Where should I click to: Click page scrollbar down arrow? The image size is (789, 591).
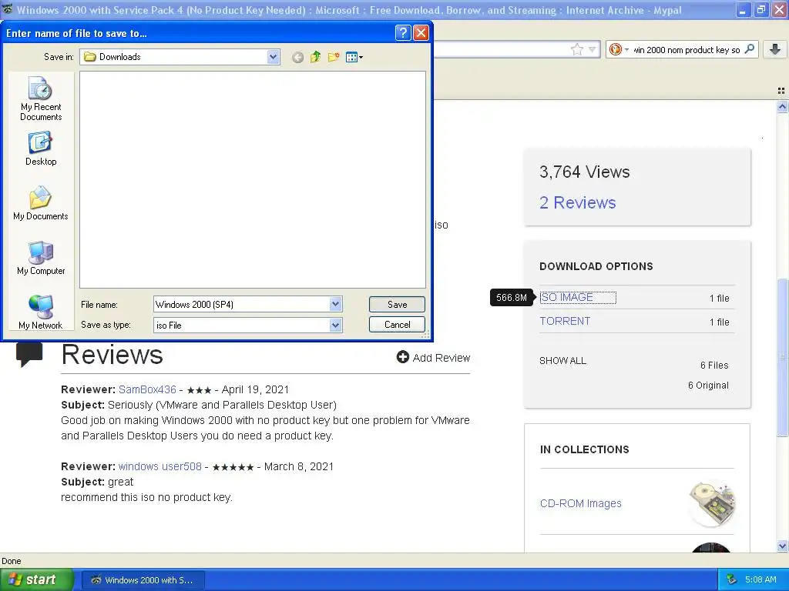click(x=782, y=546)
